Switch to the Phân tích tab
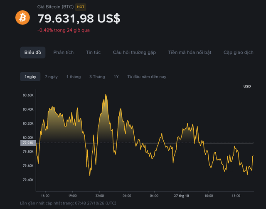 click(x=64, y=53)
